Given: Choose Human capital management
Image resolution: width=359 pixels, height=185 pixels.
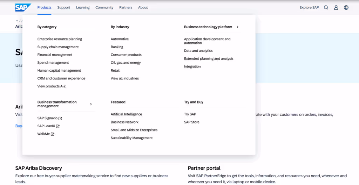Looking at the screenshot, I should [x=59, y=71].
